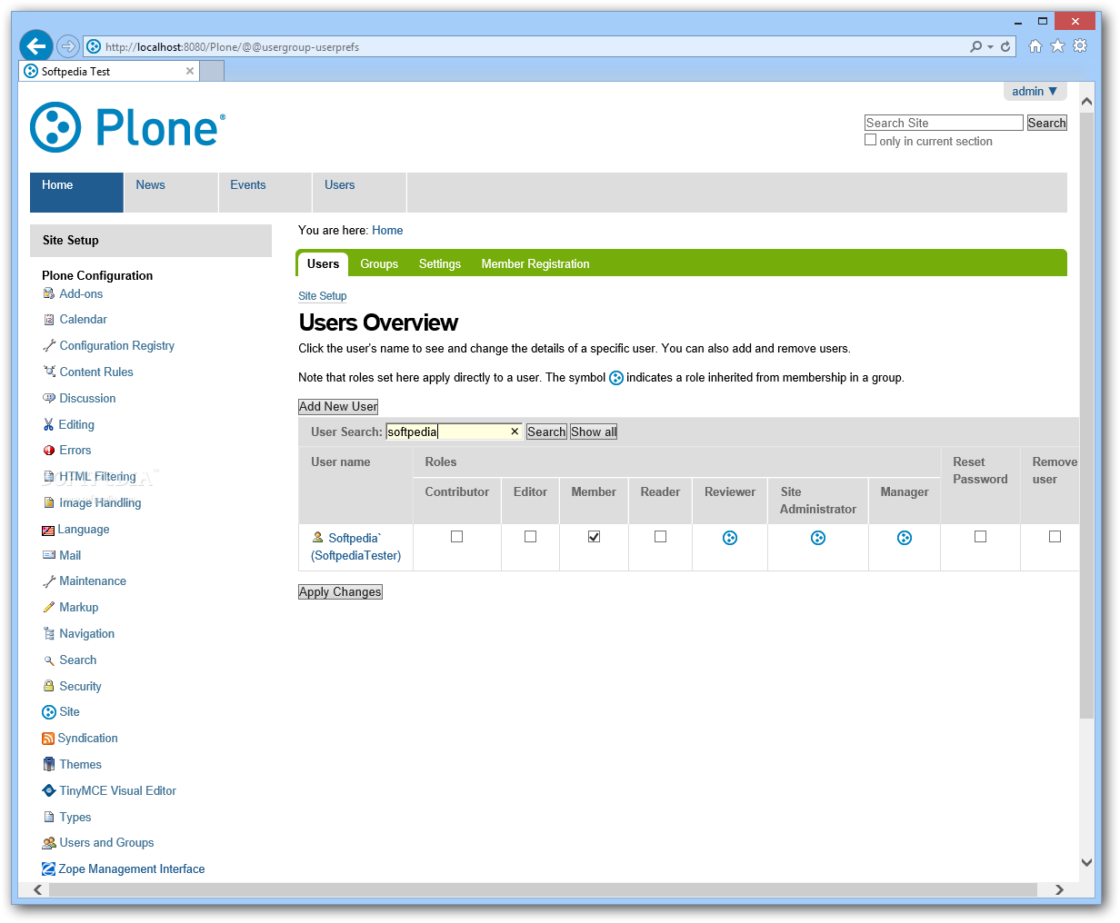Open the Users navigation tab
1120x923 pixels.
pos(360,193)
